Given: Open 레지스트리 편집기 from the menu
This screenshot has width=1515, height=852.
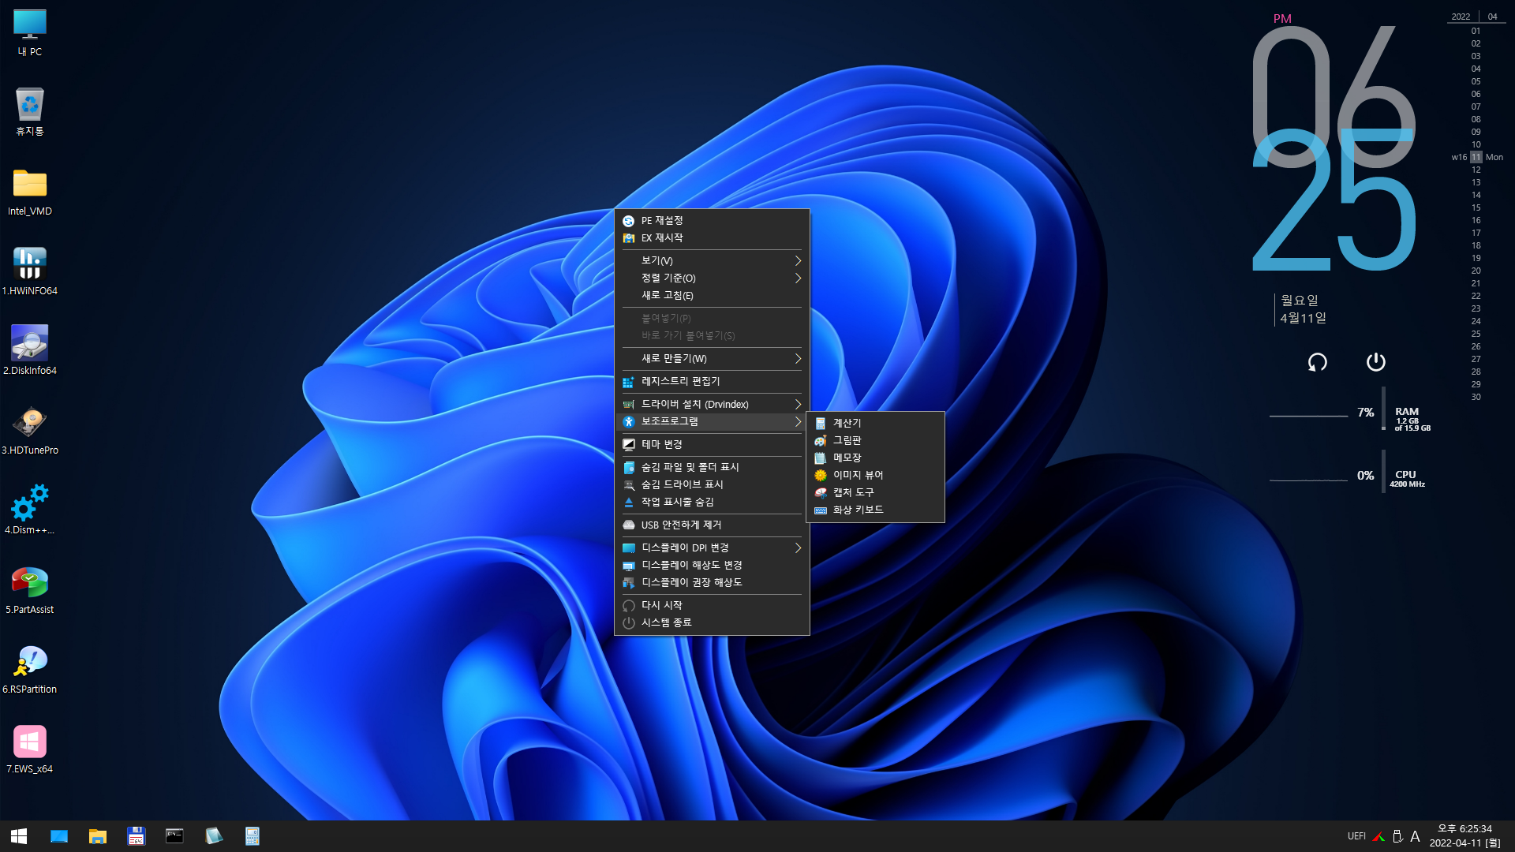Looking at the screenshot, I should (x=712, y=382).
